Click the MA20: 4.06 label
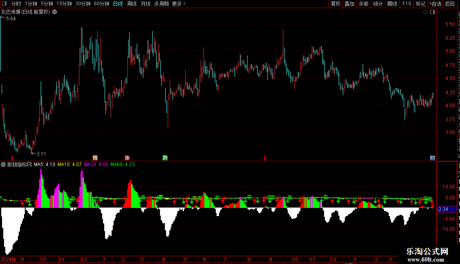The image size is (460, 264). click(x=96, y=164)
